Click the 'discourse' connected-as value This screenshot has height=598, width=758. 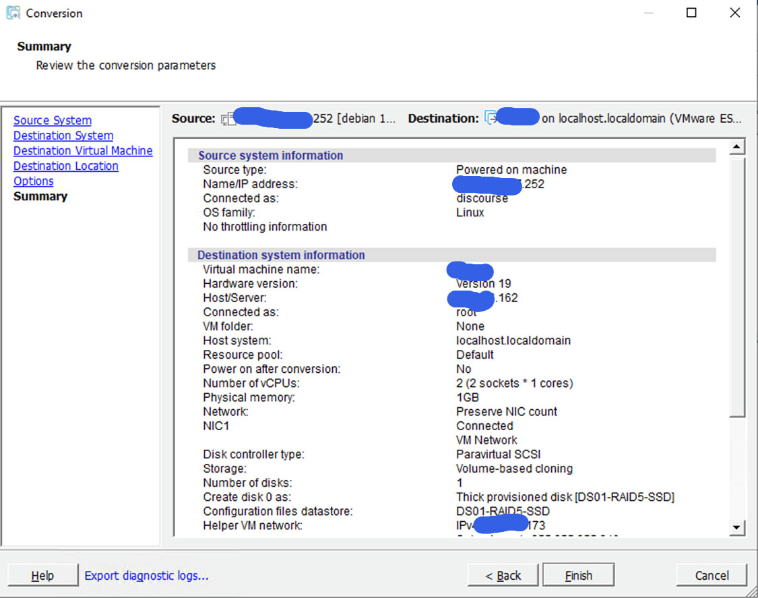tap(482, 198)
